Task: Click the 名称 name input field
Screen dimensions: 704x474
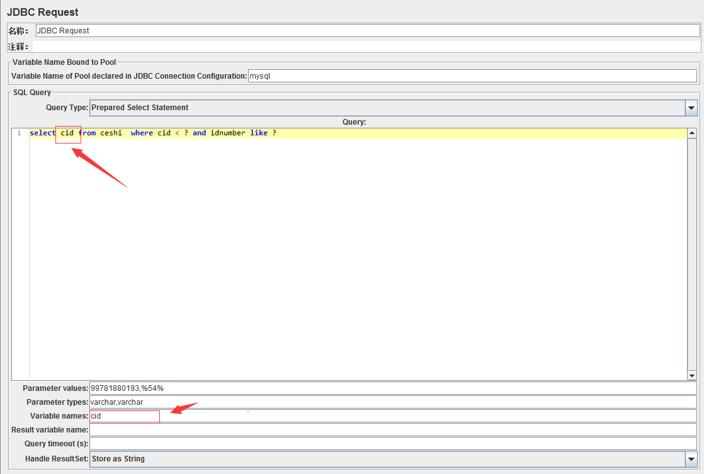Action: (367, 30)
